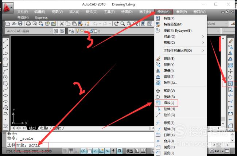The image size is (237, 156).
Task: Select the Ellipse draw tool
Action: tap(5, 95)
